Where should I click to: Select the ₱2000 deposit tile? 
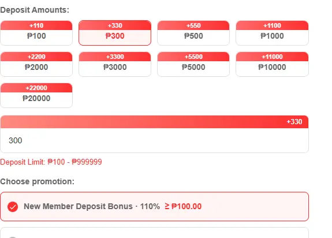36,64
